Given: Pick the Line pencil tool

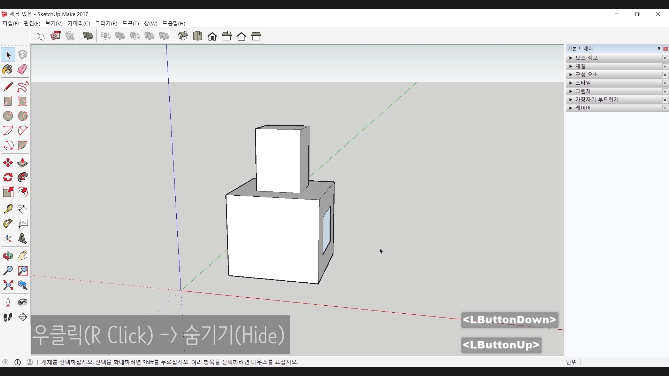Looking at the screenshot, I should 8,87.
